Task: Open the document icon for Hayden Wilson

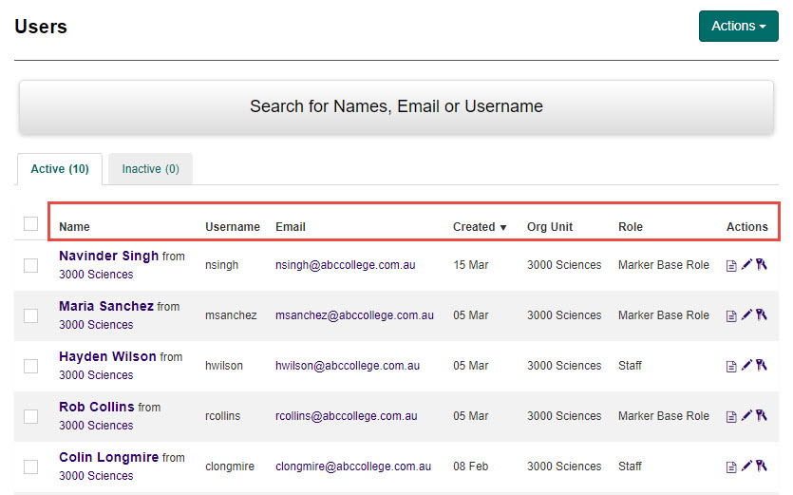Action: (x=731, y=367)
